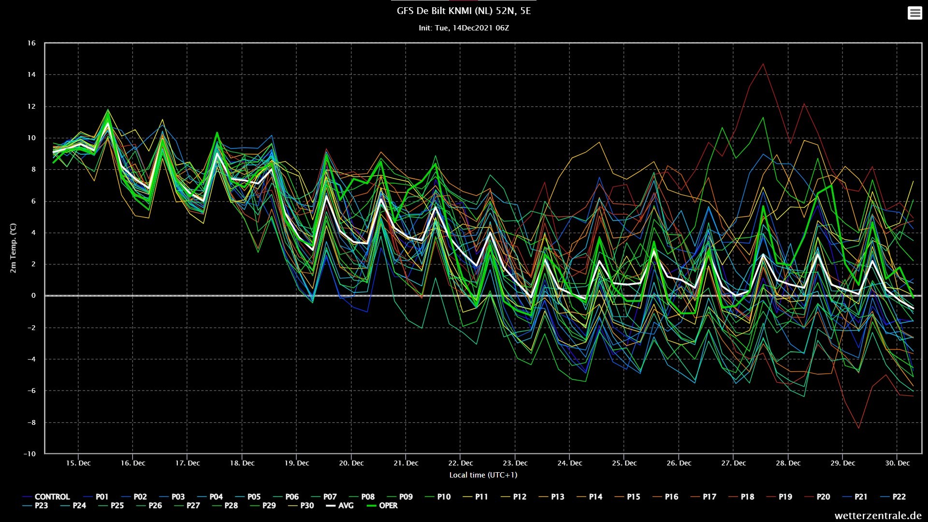Toggle legend entry P08
Viewport: 928px width, 522px height.
(x=362, y=497)
